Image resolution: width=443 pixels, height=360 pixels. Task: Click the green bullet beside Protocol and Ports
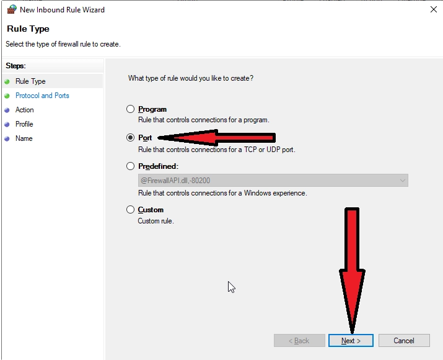click(x=7, y=96)
